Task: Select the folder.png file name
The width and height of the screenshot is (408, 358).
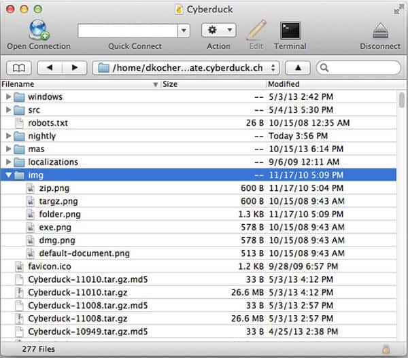Action: tap(60, 214)
